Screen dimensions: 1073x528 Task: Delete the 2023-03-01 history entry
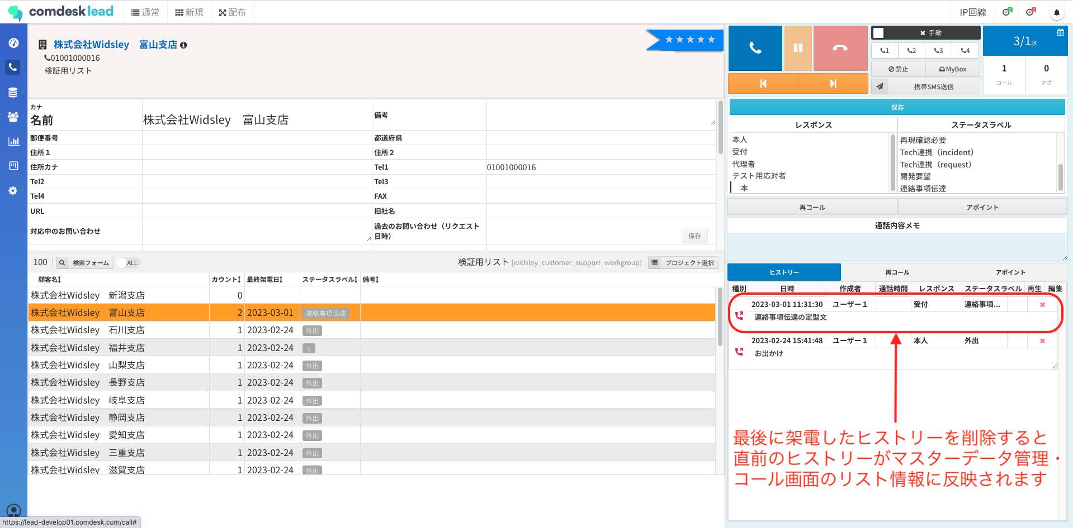click(x=1042, y=305)
